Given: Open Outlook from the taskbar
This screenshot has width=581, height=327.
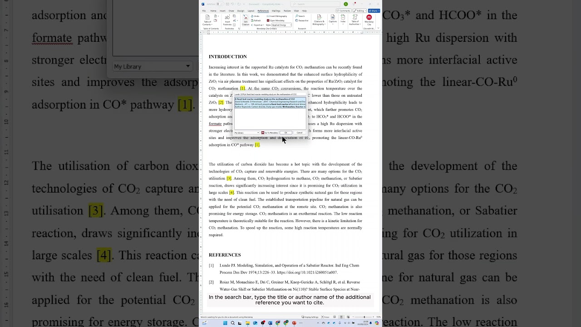Looking at the screenshot, I should click(x=255, y=323).
